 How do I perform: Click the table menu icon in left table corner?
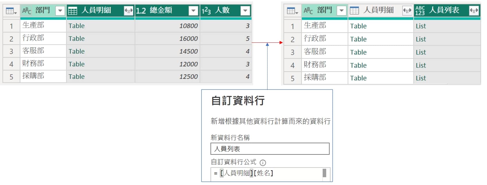point(11,11)
